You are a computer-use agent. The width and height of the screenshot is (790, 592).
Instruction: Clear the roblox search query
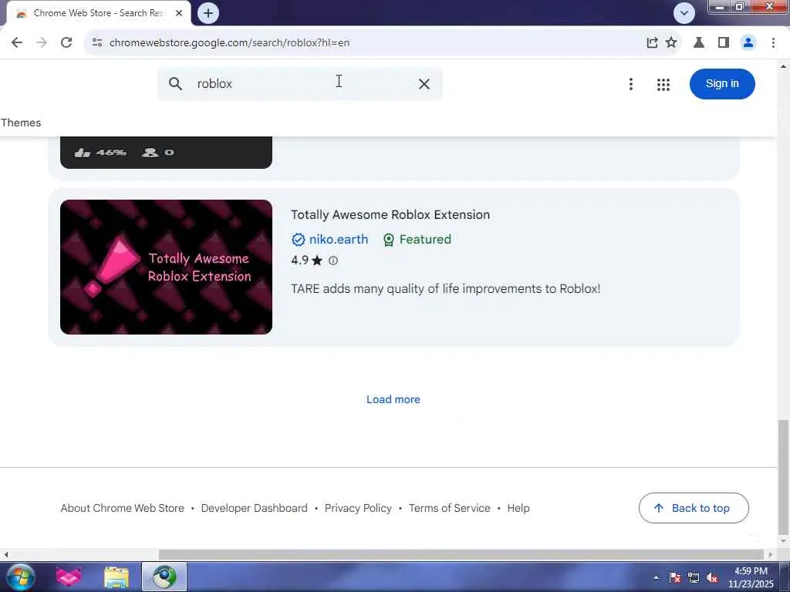424,83
